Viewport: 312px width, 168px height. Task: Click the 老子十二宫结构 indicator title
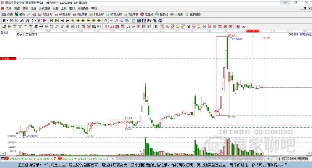(27, 34)
